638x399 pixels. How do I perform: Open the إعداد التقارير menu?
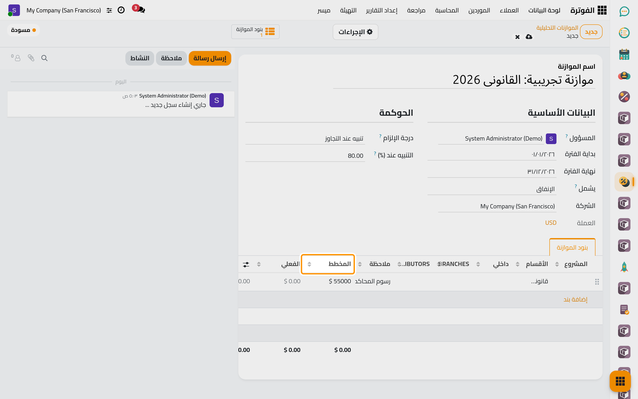(381, 10)
